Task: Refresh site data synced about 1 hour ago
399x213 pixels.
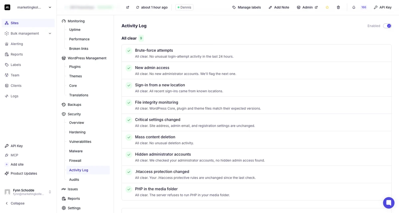Action: click(152, 7)
